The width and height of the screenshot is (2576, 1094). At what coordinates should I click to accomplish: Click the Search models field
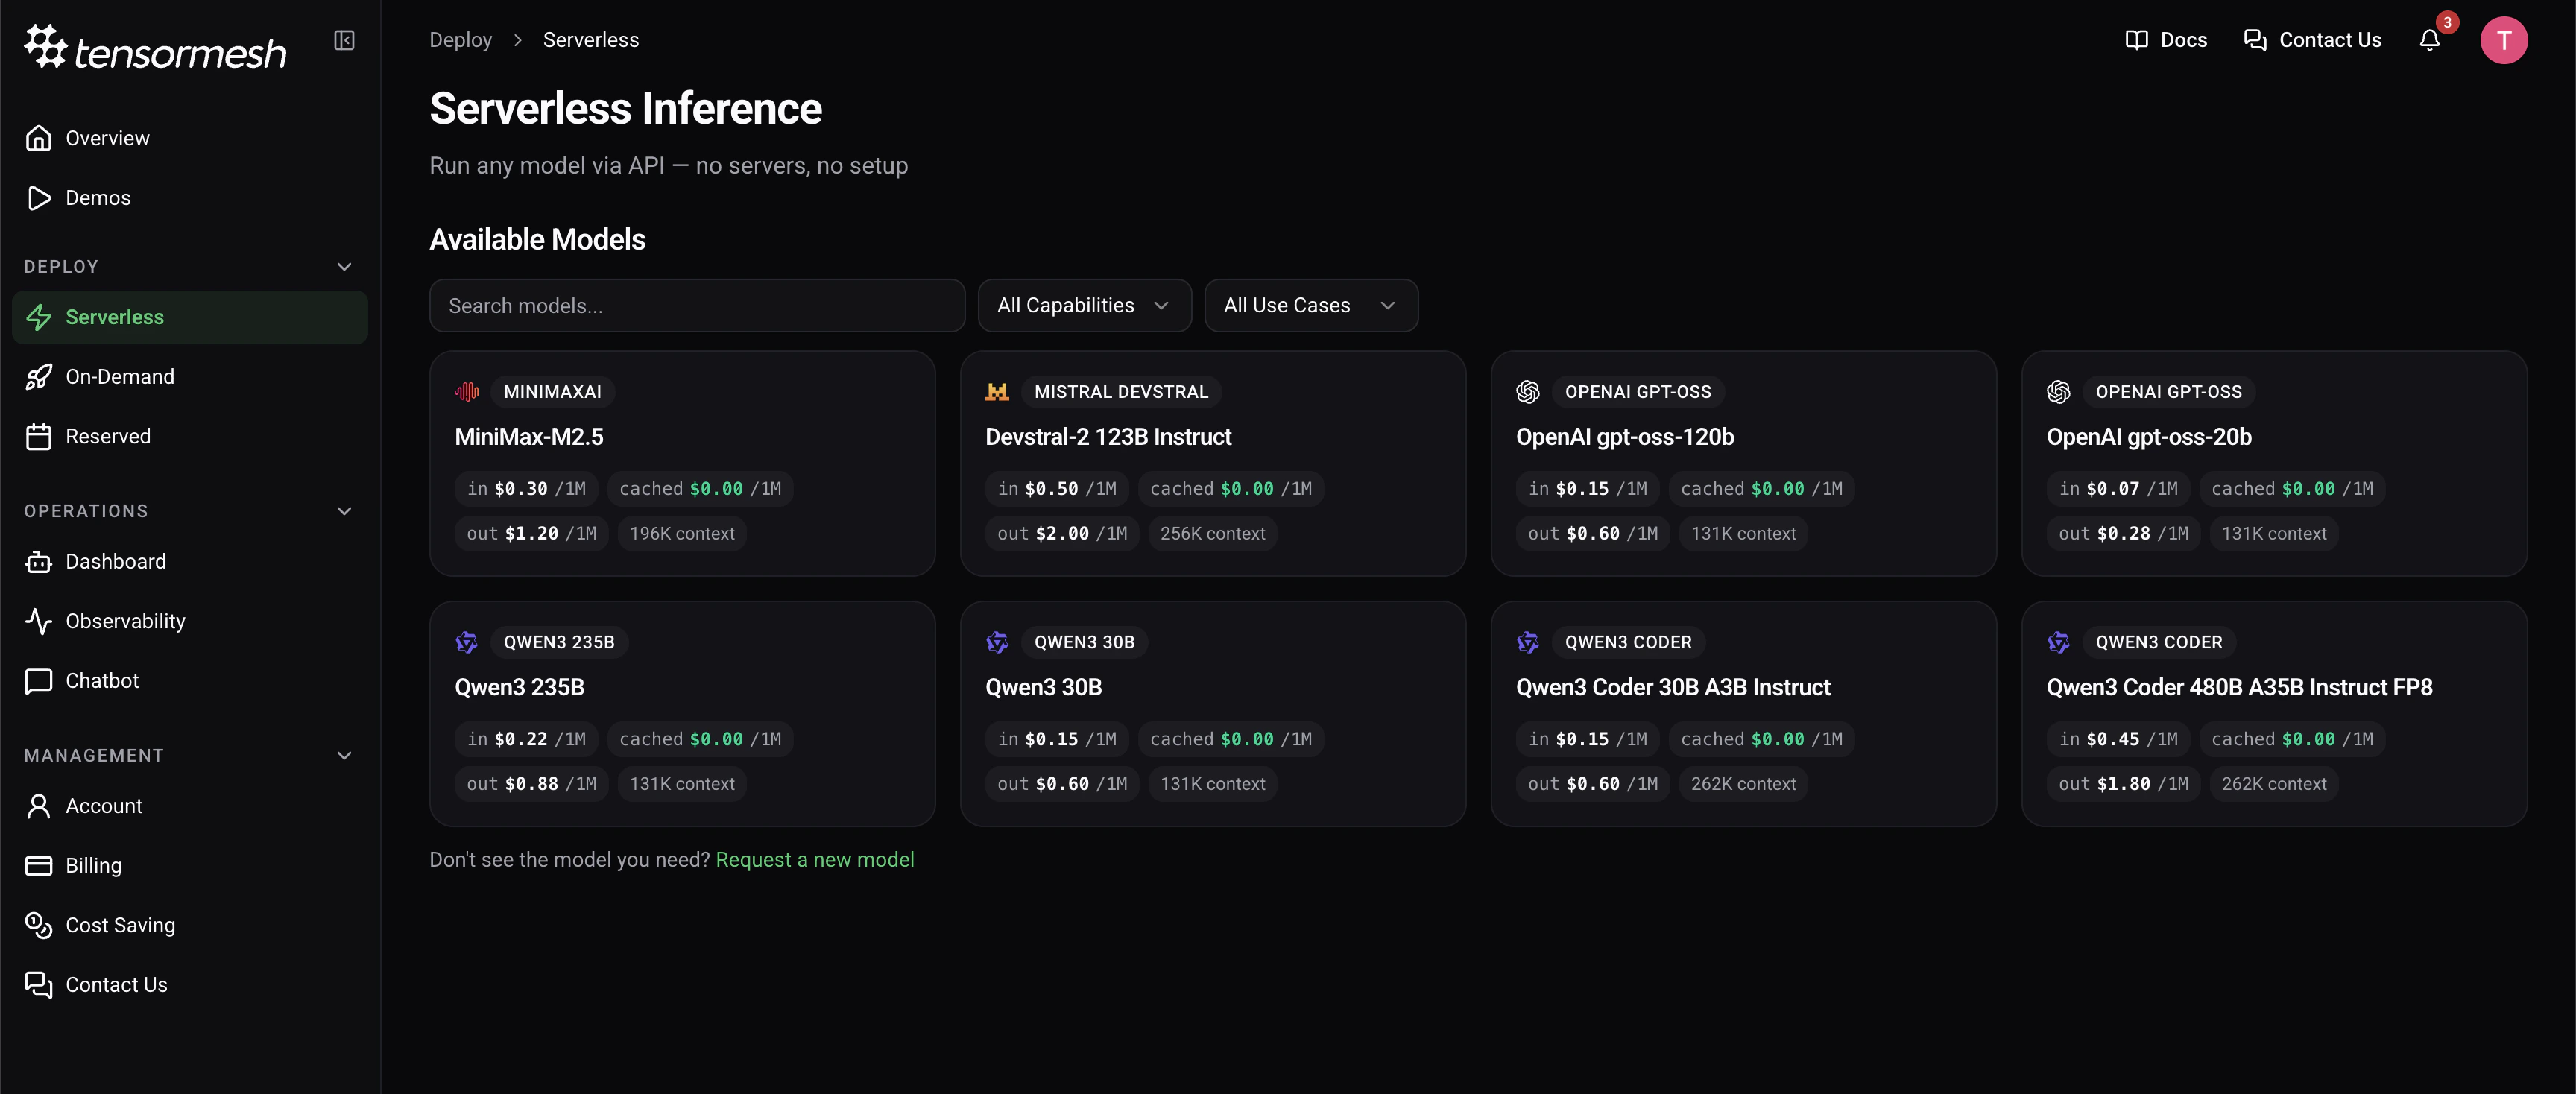tap(697, 305)
